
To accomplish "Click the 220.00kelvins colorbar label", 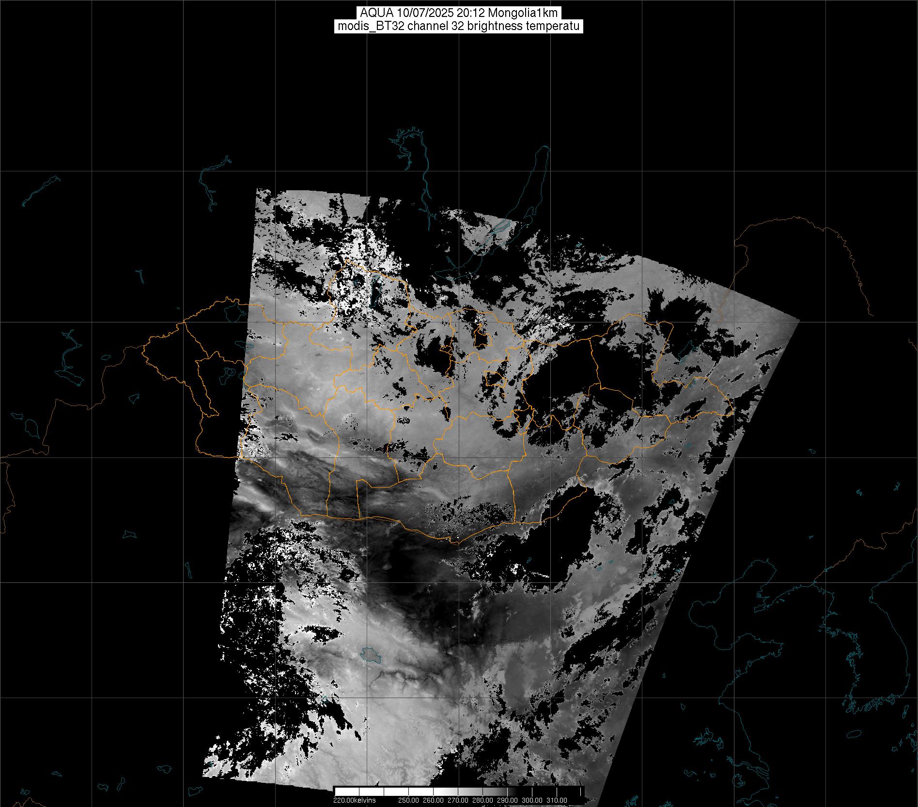I will (354, 800).
